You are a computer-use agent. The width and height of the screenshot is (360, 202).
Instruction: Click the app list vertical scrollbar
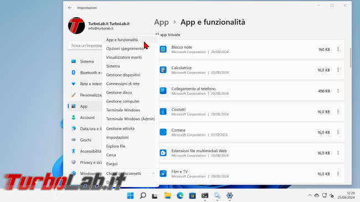[x=351, y=58]
